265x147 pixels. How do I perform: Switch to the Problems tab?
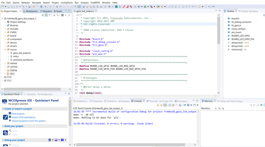tap(110, 101)
